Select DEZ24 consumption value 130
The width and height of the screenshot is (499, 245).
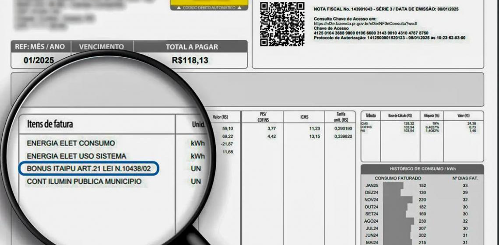422,192
